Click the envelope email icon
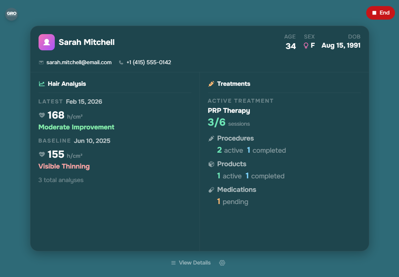399x277 pixels. click(x=41, y=62)
